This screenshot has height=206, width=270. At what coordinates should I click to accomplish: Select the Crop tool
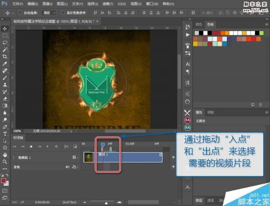point(5,56)
